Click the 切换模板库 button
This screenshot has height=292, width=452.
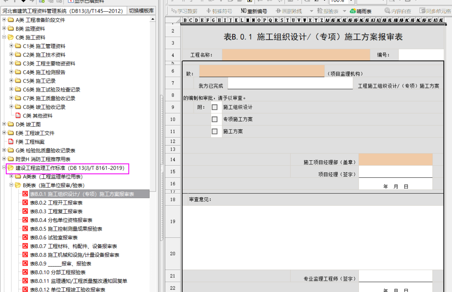141,11
